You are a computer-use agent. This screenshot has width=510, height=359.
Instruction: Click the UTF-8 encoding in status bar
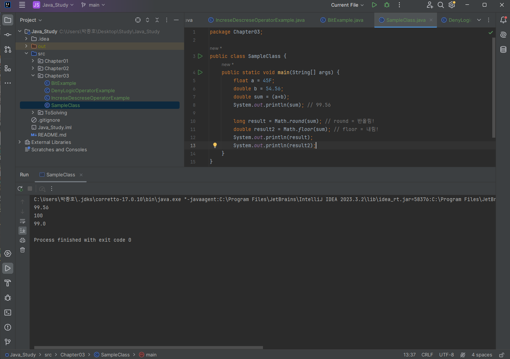tap(446, 355)
